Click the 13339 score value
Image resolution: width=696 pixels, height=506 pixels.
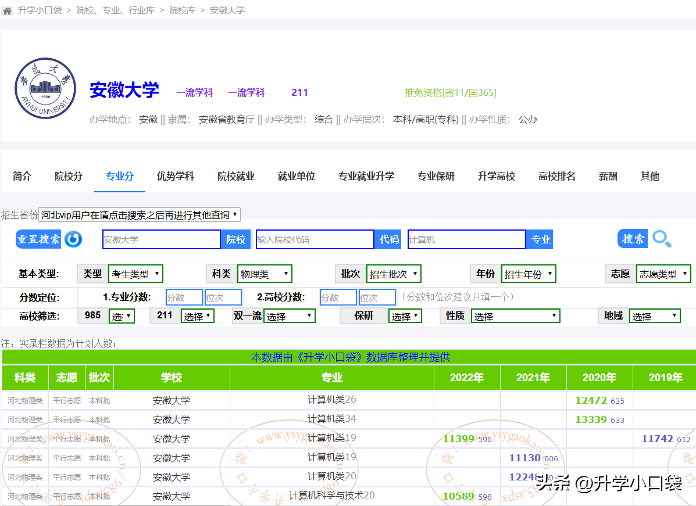pos(591,419)
